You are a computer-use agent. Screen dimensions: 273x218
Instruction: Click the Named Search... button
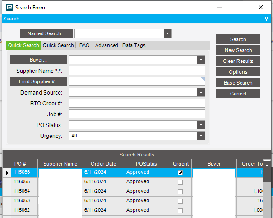click(x=46, y=33)
